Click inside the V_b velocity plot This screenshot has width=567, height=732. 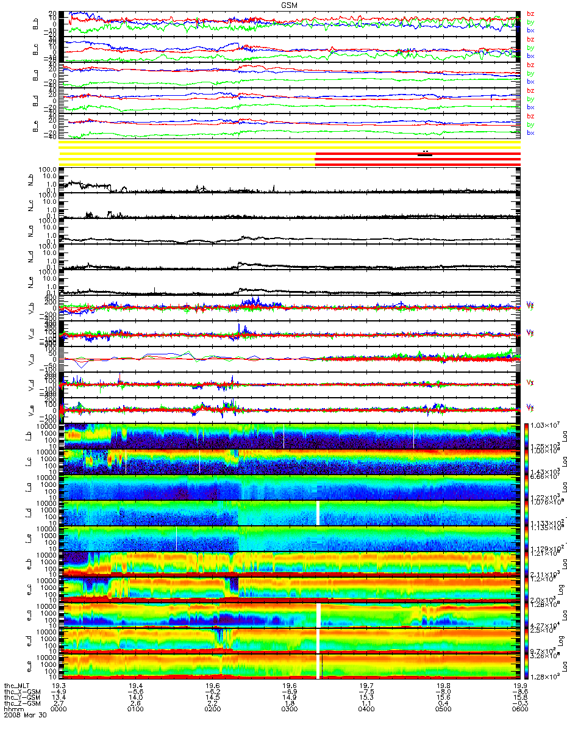pyautogui.click(x=290, y=309)
